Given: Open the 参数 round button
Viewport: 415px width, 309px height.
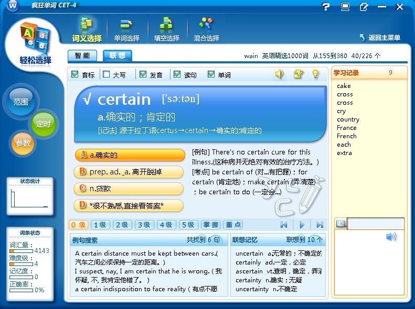Looking at the screenshot, I should (23, 143).
